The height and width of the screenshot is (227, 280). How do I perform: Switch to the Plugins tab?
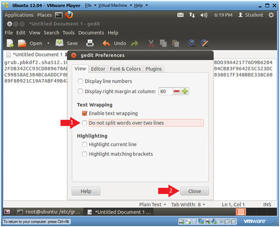153,69
